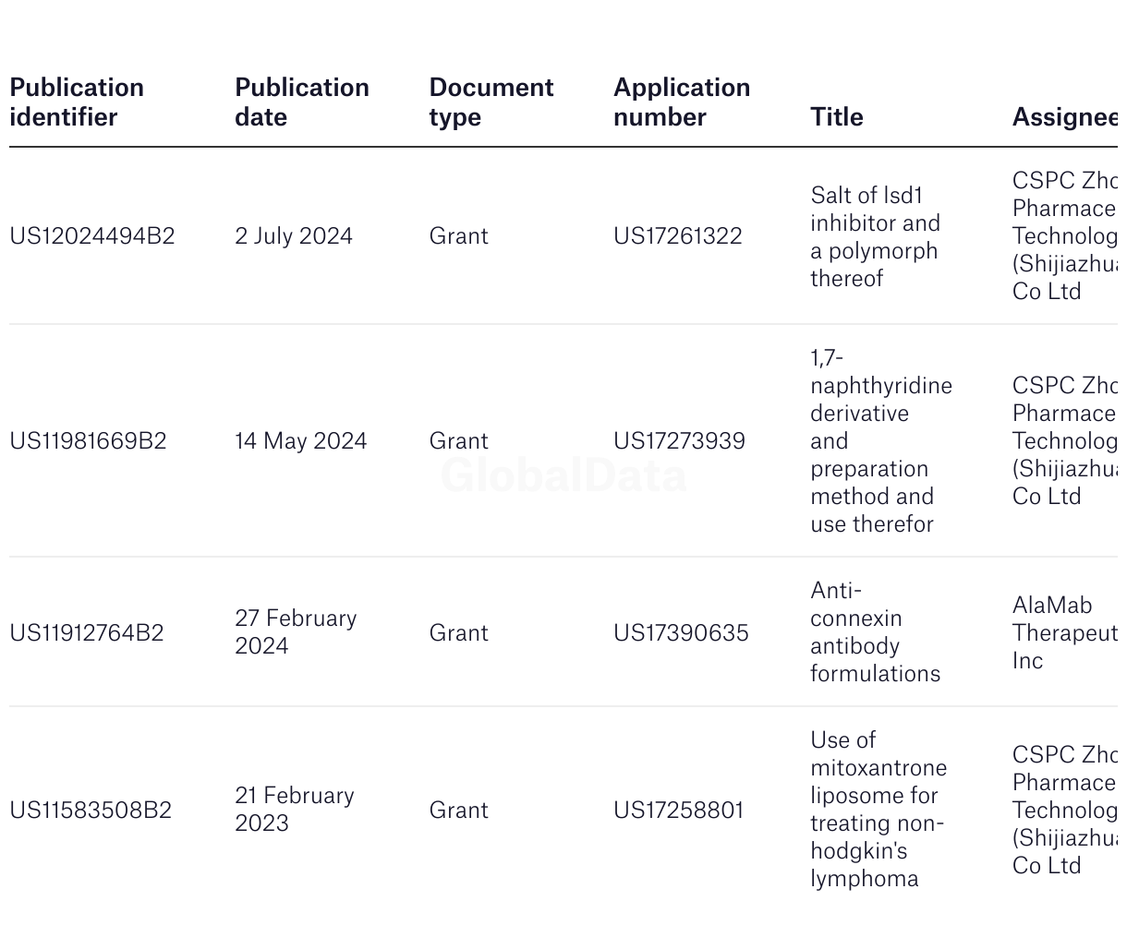Screen dimensions: 1127x949
Task: Click the Assignee column header
Action: (x=1065, y=117)
